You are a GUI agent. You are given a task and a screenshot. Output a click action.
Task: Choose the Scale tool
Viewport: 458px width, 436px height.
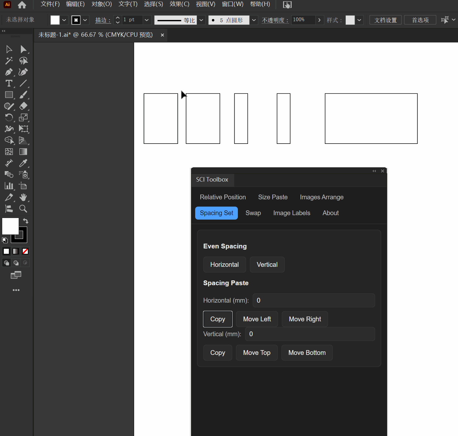[23, 118]
